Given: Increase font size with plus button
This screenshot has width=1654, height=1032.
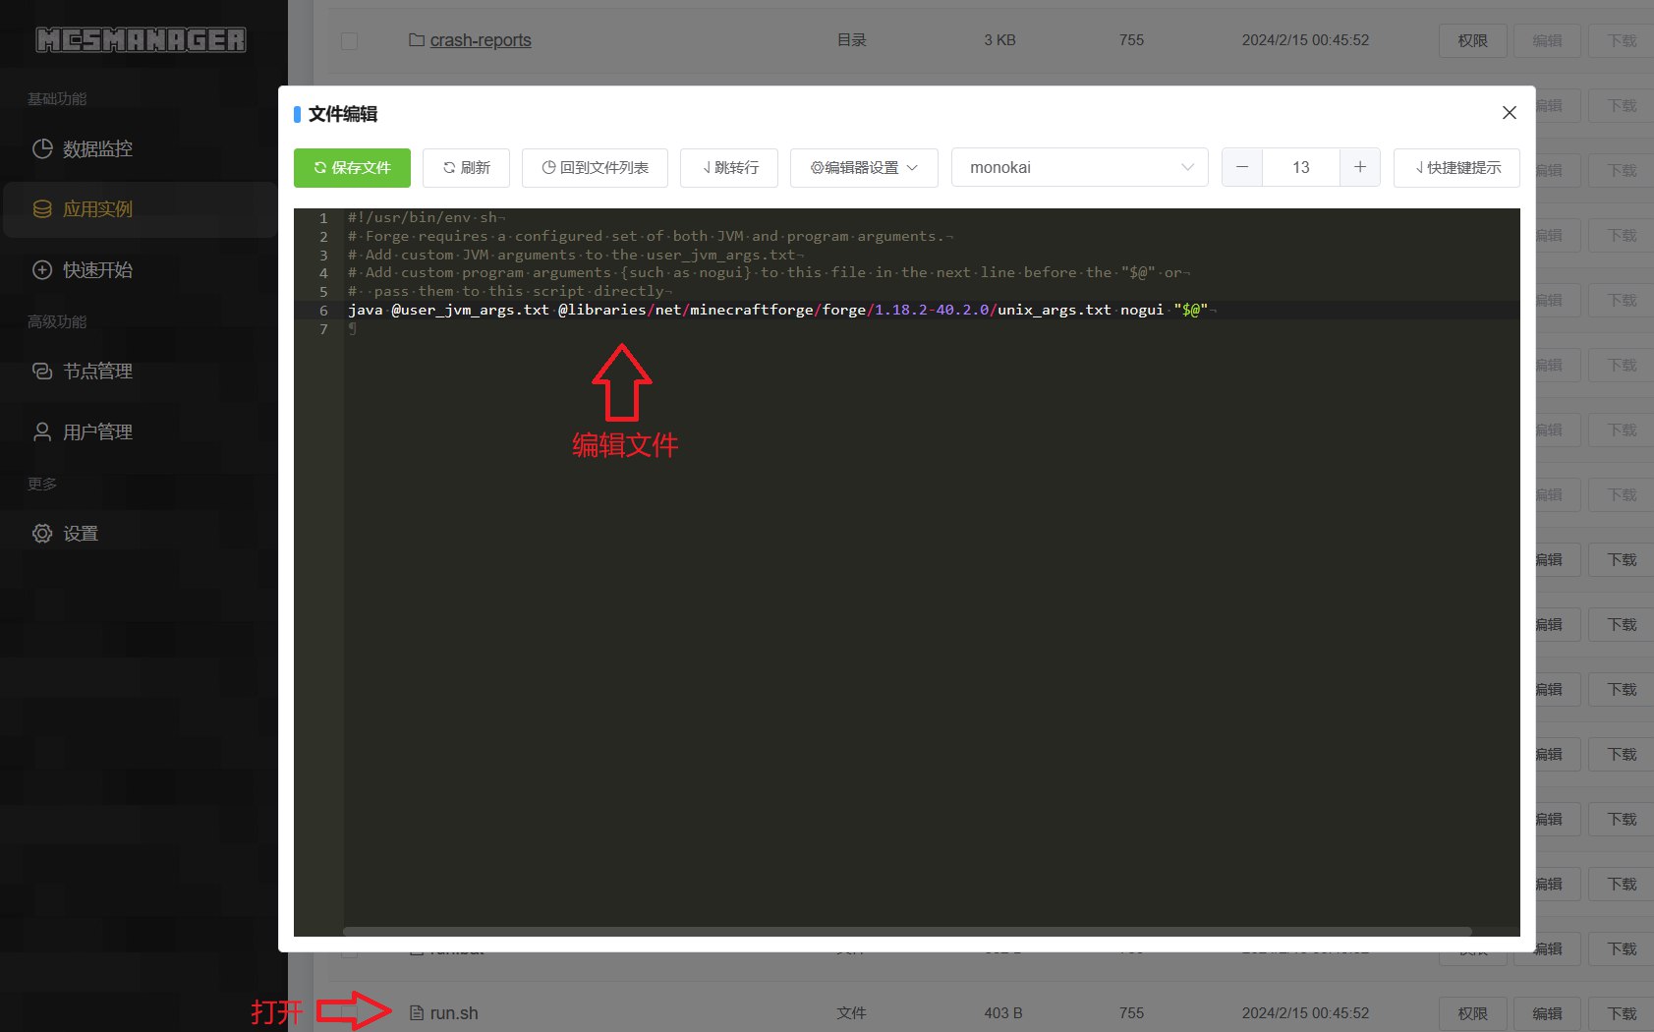Looking at the screenshot, I should tap(1360, 168).
